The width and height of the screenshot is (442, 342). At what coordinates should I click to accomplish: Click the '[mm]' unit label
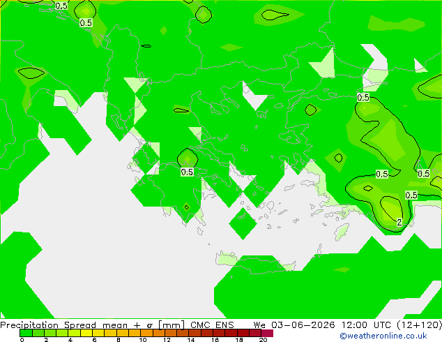(x=172, y=325)
